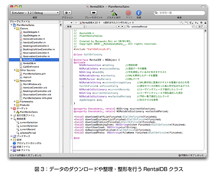
Task: Click the Project Symbols blue cube icon
Action: click(x=15, y=143)
